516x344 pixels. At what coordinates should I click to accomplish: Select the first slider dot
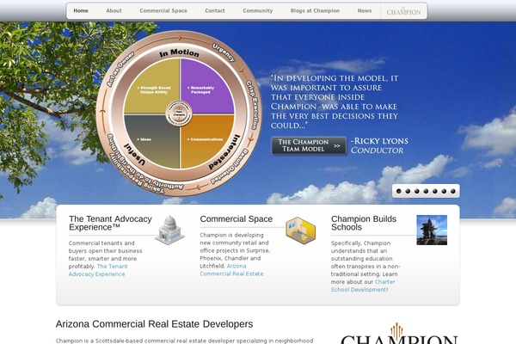point(399,191)
